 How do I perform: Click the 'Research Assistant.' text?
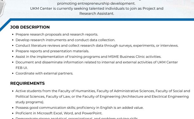(x=97, y=13)
